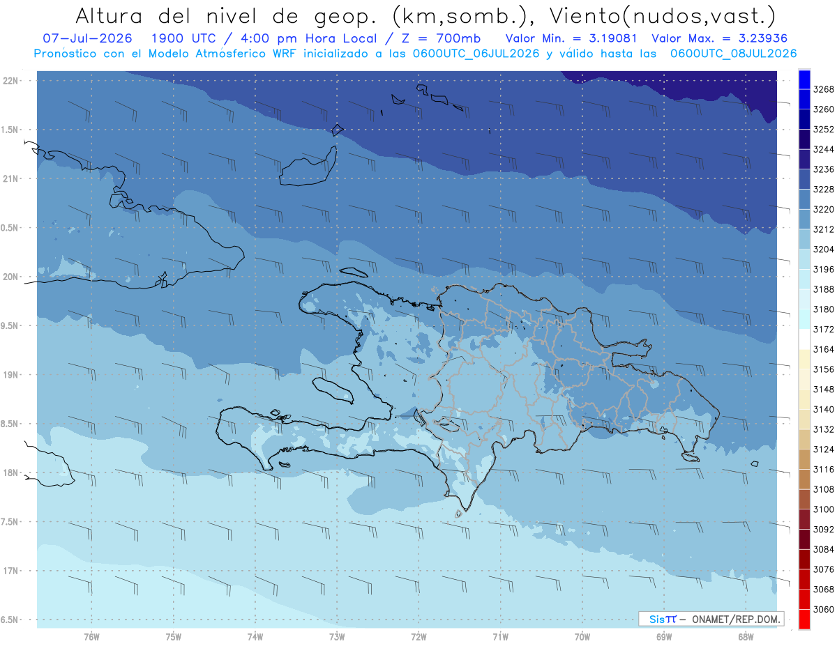Click the 'Valor Min. = 3.19081' value
Image resolution: width=837 pixels, height=646 pixels.
[571, 38]
